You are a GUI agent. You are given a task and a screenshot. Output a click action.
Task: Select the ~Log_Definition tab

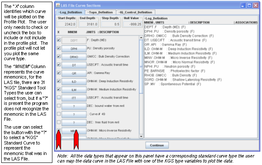[70, 12]
